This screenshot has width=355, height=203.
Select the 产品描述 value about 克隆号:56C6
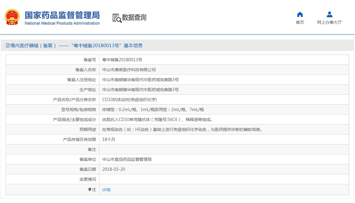(157, 120)
